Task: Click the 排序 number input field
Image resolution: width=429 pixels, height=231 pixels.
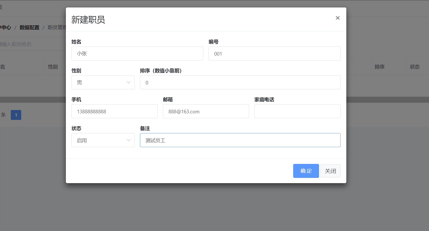Action: 240,82
